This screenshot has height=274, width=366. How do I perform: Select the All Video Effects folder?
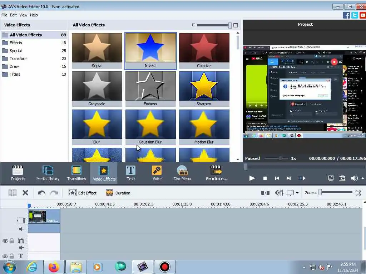click(34, 35)
